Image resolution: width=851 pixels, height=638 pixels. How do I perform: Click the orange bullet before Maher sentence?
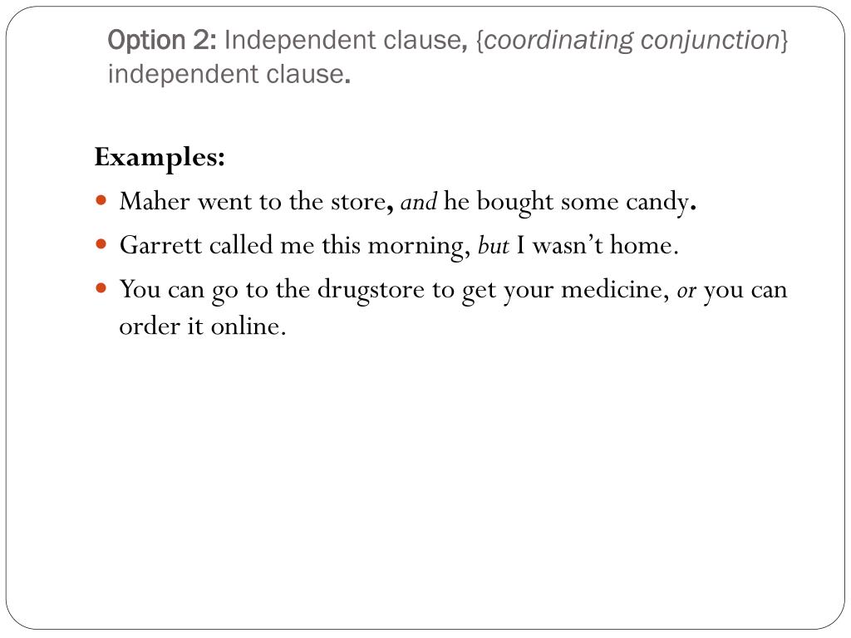pos(101,200)
